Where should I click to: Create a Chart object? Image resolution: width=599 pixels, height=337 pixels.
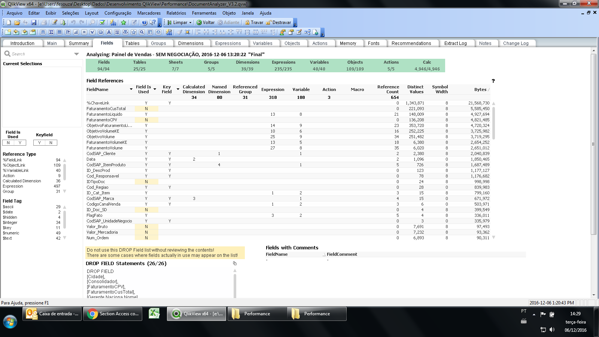tap(76, 32)
